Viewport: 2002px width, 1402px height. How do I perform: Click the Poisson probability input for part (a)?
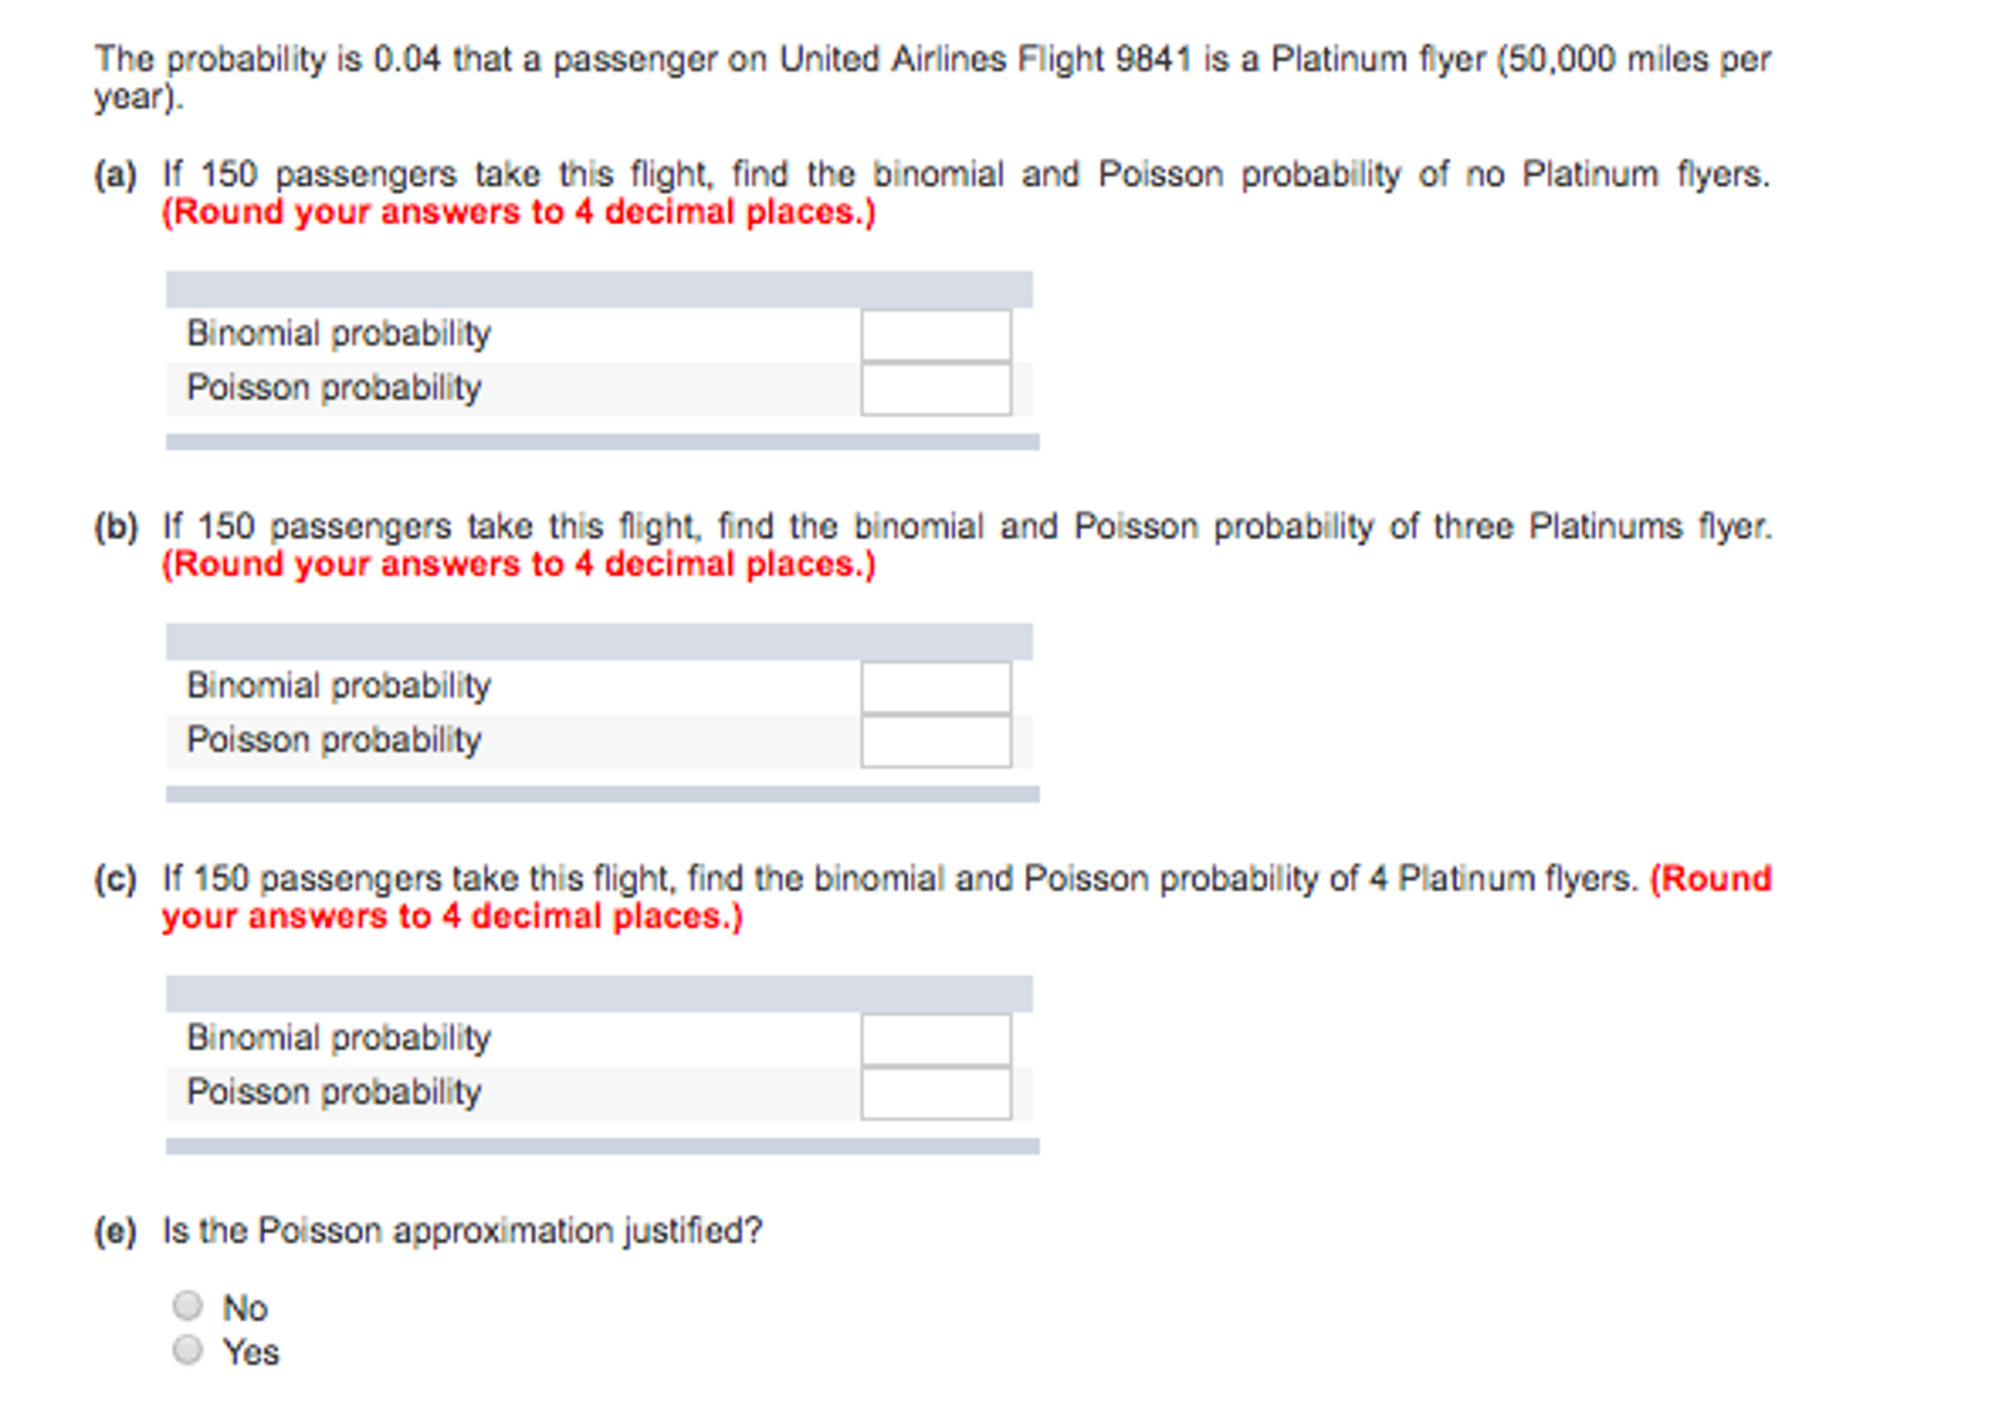point(935,389)
